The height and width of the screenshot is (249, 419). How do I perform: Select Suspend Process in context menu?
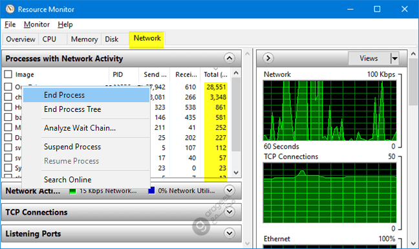pyautogui.click(x=86, y=147)
